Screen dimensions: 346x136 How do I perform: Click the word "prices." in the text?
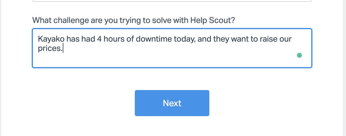[50, 48]
